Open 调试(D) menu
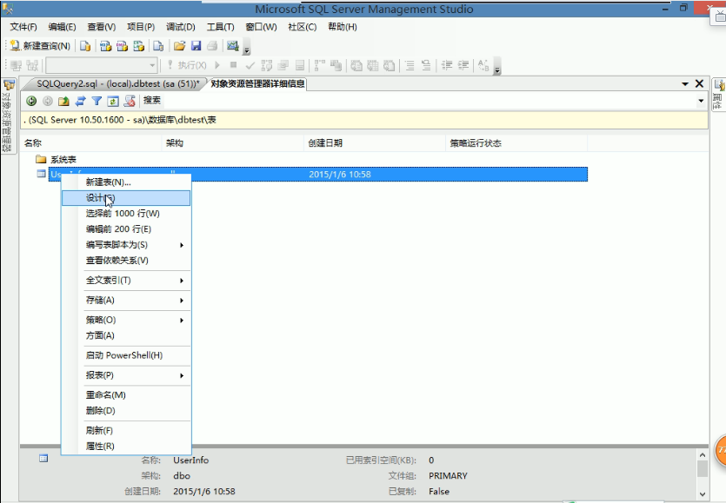 181,27
